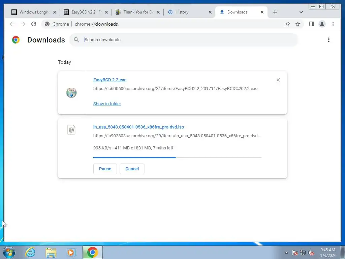
Task: Click the magnifier icon in search downloads
Action: coord(76,40)
